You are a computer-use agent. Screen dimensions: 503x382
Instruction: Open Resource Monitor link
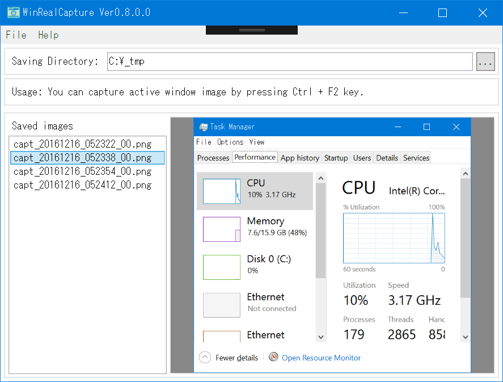click(x=321, y=358)
